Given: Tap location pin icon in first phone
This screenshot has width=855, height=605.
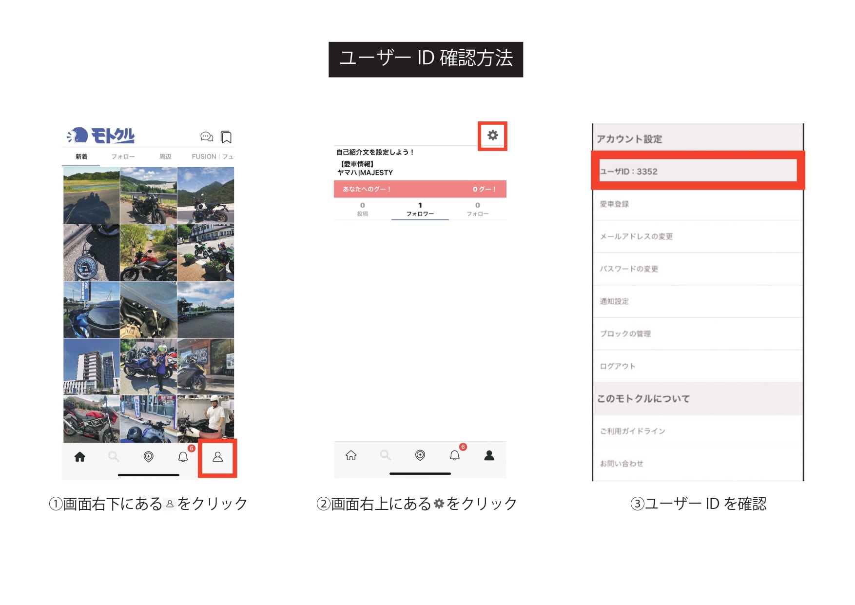Looking at the screenshot, I should 149,457.
